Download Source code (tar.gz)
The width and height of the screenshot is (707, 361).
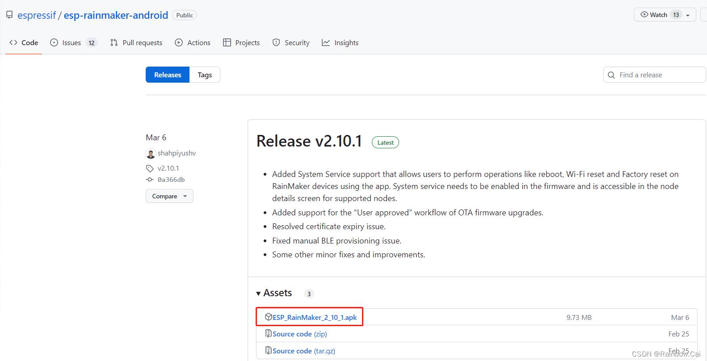[x=304, y=351]
